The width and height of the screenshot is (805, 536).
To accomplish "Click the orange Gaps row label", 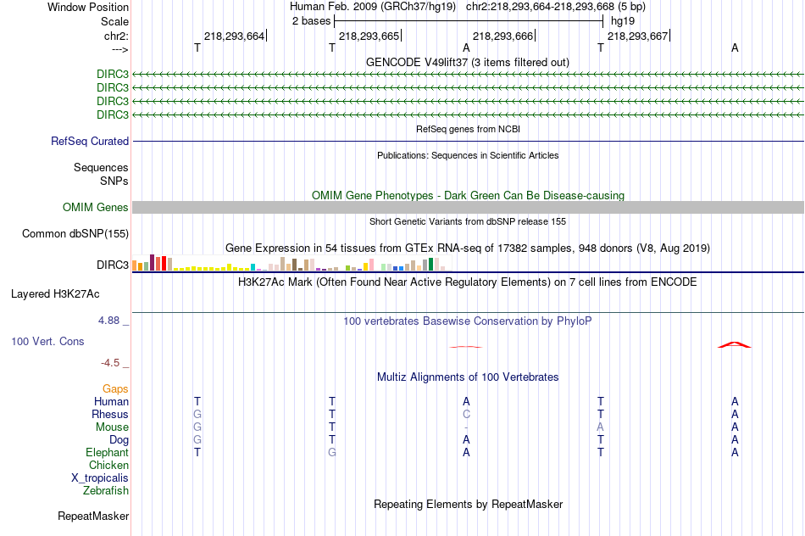I will click(115, 389).
